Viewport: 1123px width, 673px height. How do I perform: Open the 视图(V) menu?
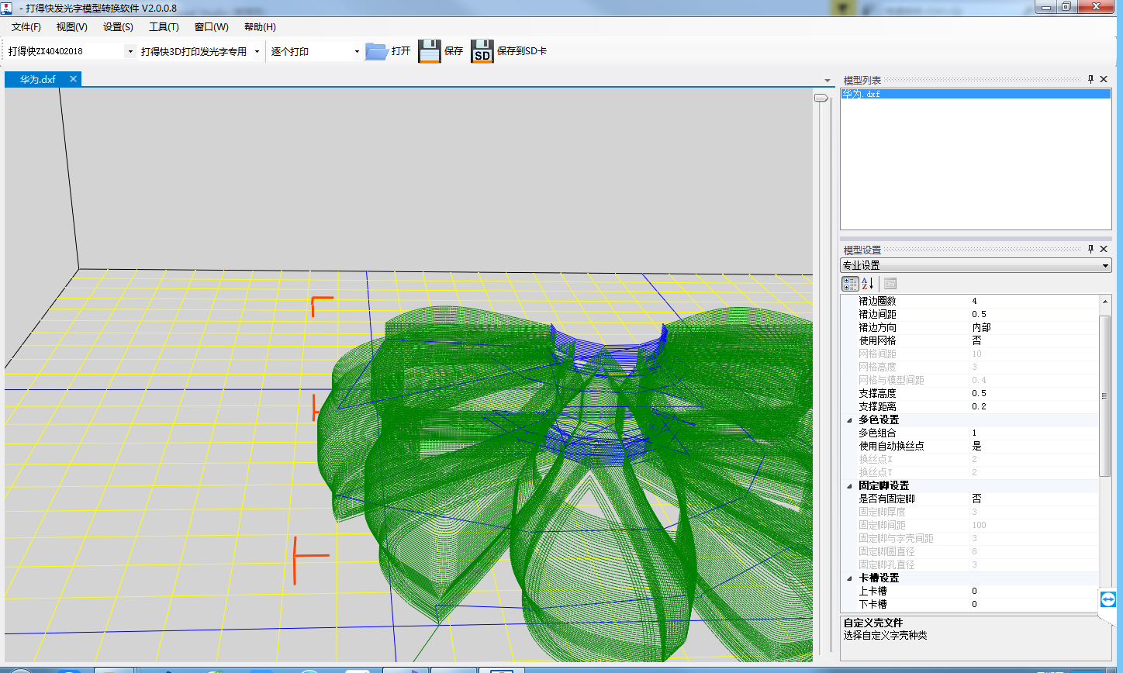[72, 27]
